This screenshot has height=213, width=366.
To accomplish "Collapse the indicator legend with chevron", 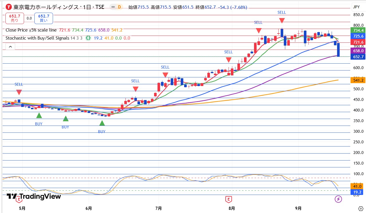I will [x=10, y=46].
